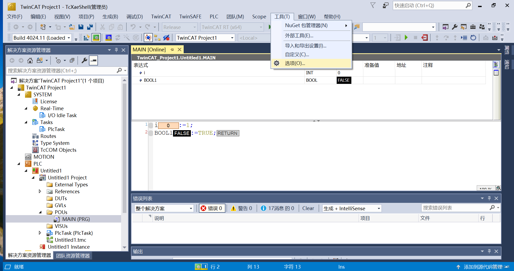Open the Build 4024.11 version dropdown
This screenshot has height=271, width=514.
69,38
